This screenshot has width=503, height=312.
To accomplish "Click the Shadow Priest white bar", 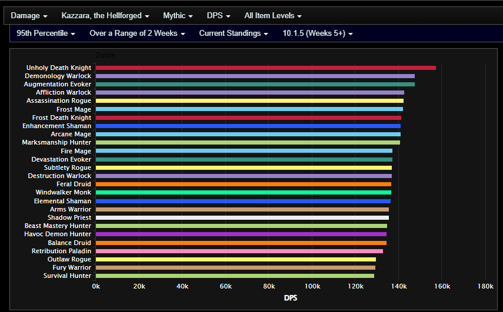I will pyautogui.click(x=242, y=218).
